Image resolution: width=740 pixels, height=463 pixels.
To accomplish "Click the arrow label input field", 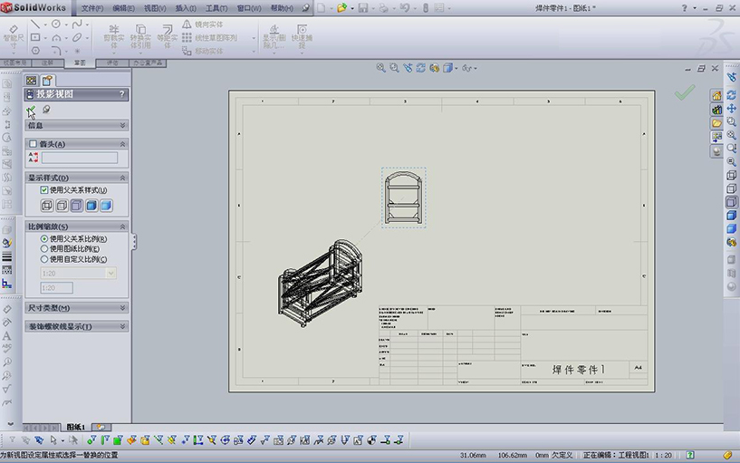I will (x=80, y=158).
